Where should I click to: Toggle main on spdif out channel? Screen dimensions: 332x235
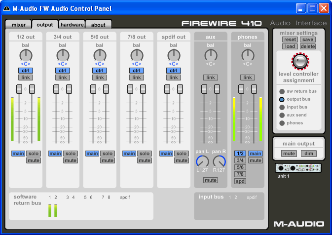pyautogui.click(x=166, y=154)
